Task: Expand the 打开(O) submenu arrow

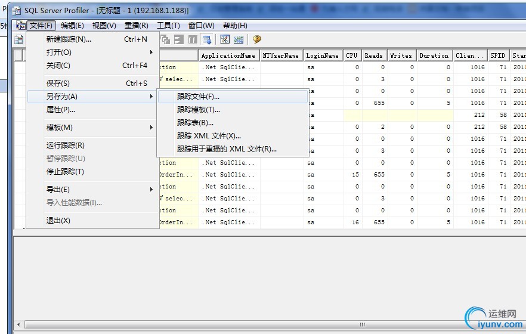Action: 151,52
